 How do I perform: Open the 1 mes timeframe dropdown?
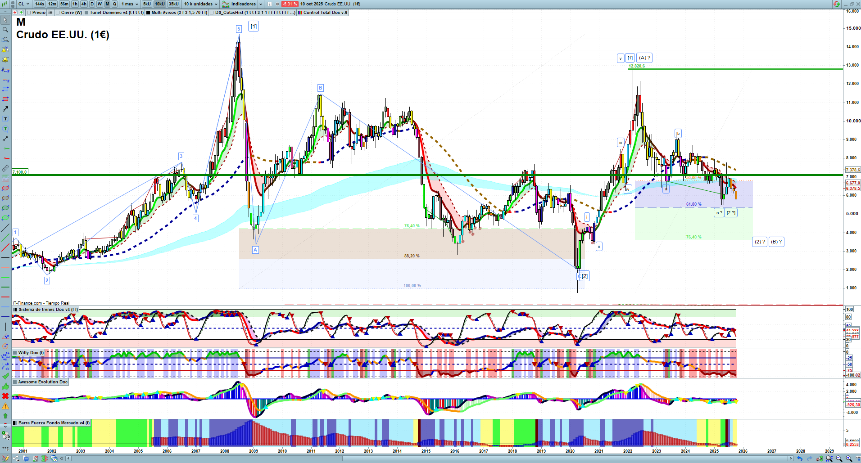pos(130,4)
